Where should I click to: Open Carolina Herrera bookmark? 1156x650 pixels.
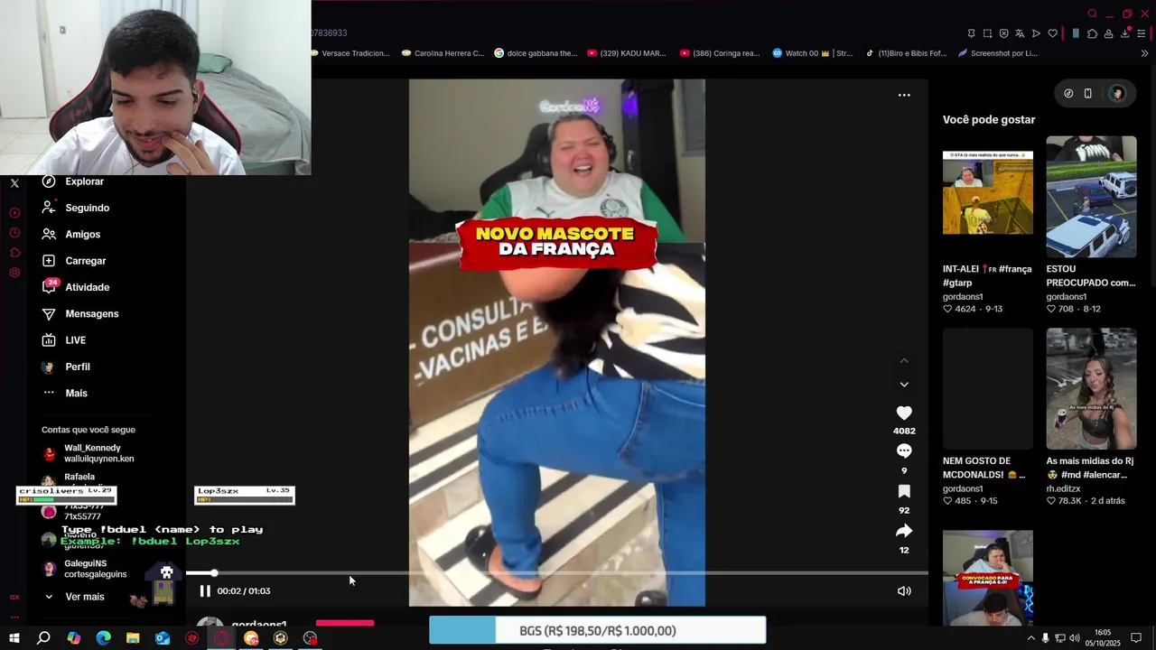pyautogui.click(x=443, y=53)
